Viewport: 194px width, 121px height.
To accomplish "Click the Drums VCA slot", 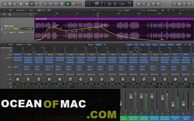I will pos(18,84).
